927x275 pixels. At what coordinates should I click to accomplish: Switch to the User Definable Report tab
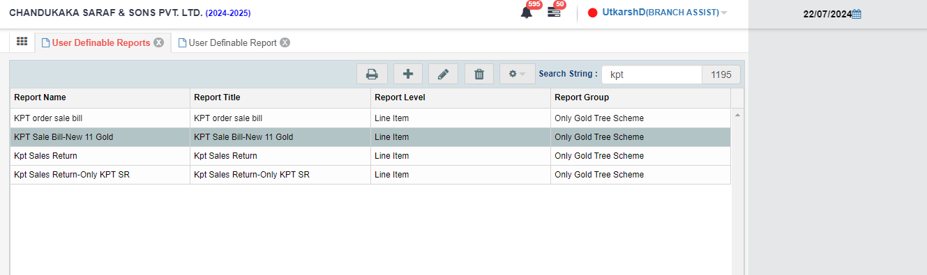point(233,42)
